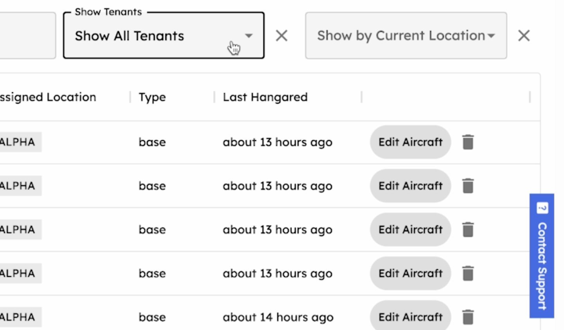
Task: Sort by the Type column header
Action: pos(152,97)
